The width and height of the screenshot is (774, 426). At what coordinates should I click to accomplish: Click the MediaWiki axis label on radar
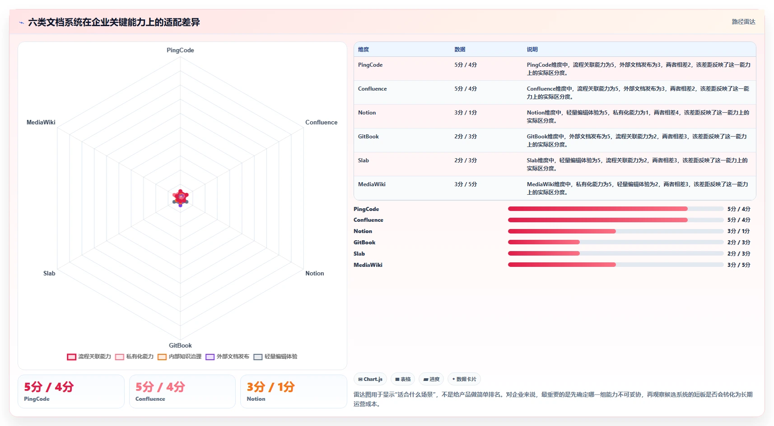[41, 122]
